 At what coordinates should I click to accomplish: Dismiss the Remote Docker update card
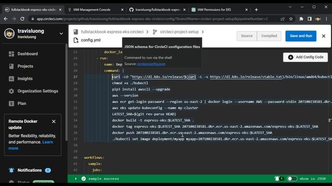tap(54, 121)
